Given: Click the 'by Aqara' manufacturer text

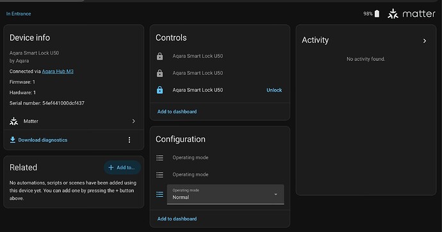Looking at the screenshot, I should (19, 61).
